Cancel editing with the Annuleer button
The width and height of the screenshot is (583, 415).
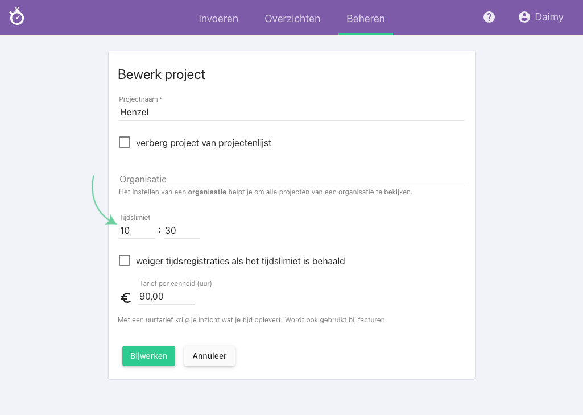(x=209, y=356)
